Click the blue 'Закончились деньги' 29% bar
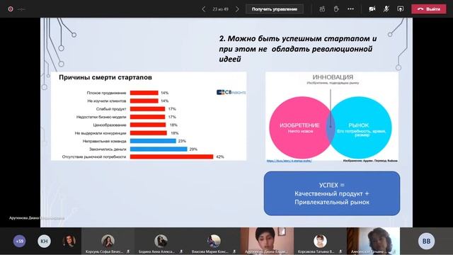This screenshot has height=255, width=453. pyautogui.click(x=159, y=149)
